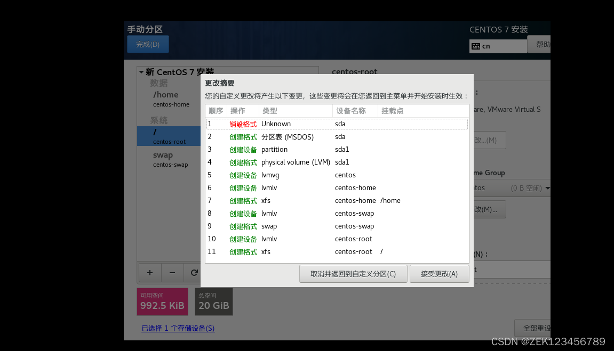The height and width of the screenshot is (351, 614).
Task: Click the cn keyboard layout indicator
Action: pyautogui.click(x=498, y=46)
